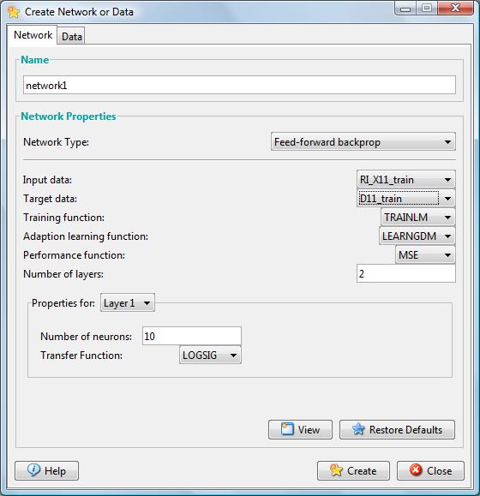Click the Number of layers label

pos(63,274)
